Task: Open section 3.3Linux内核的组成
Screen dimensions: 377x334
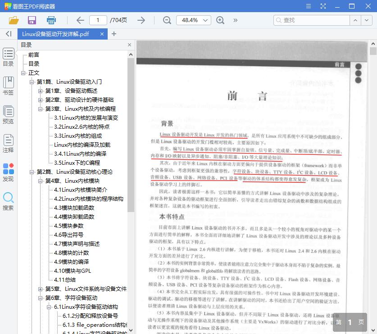Action: [78, 136]
